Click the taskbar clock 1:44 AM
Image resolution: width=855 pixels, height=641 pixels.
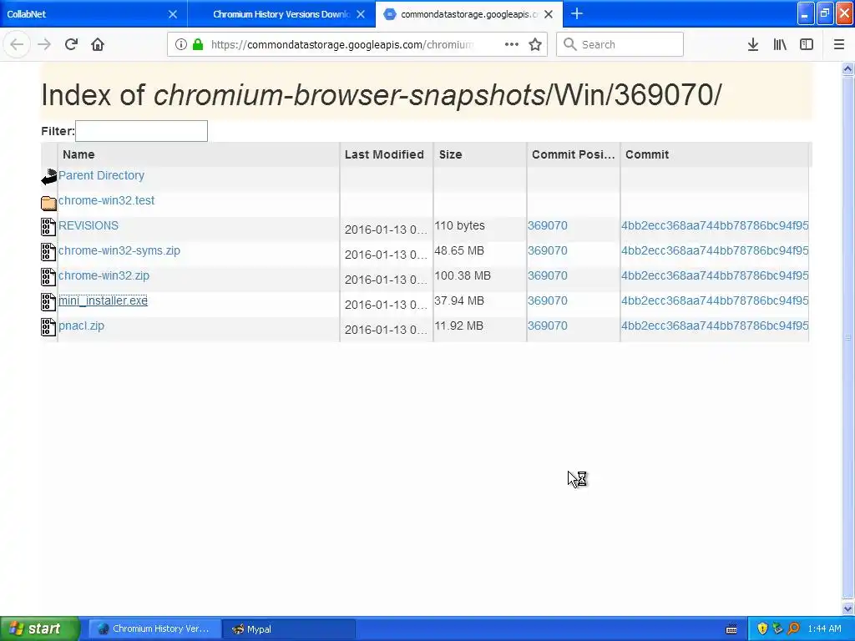tap(824, 629)
